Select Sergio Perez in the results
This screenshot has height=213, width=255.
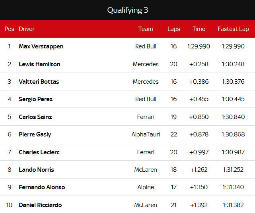click(x=35, y=99)
